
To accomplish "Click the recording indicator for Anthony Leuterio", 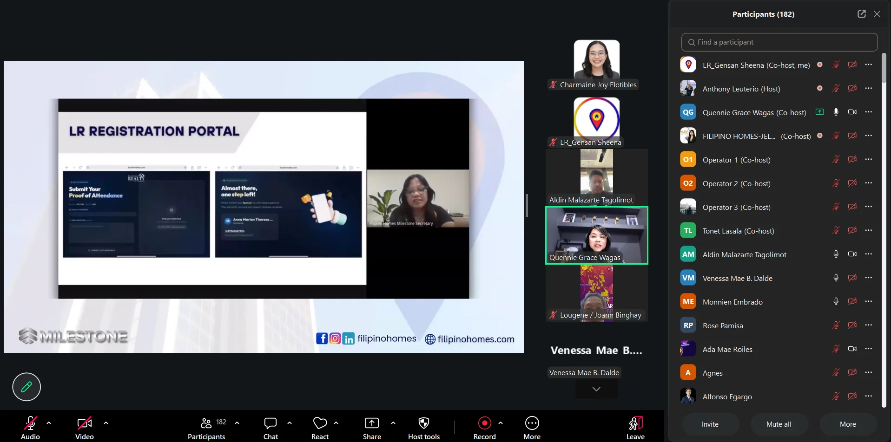I will [820, 88].
